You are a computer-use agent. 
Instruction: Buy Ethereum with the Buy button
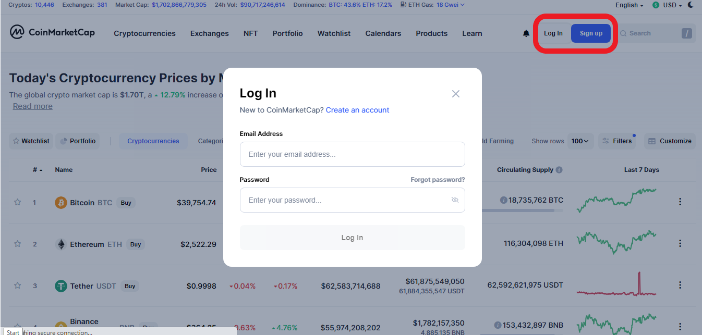[136, 244]
